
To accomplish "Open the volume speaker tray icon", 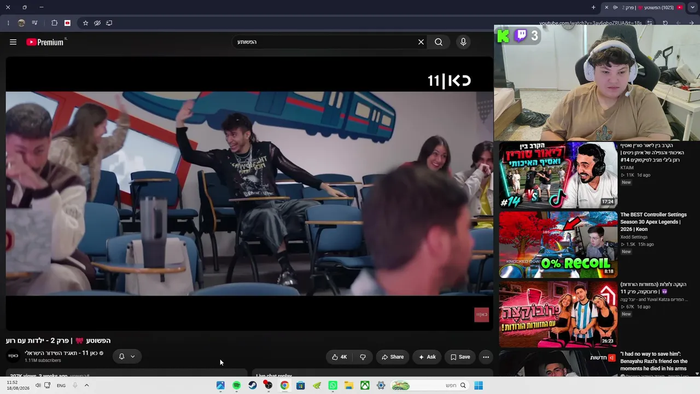I will point(38,385).
